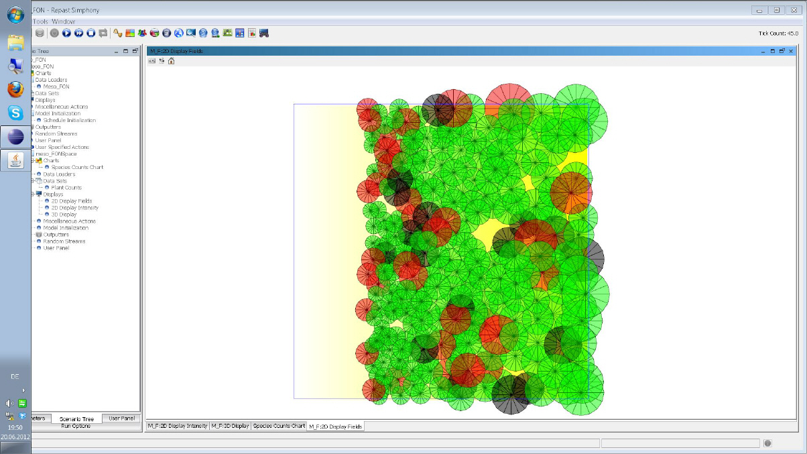Open the Window menu

pos(64,21)
